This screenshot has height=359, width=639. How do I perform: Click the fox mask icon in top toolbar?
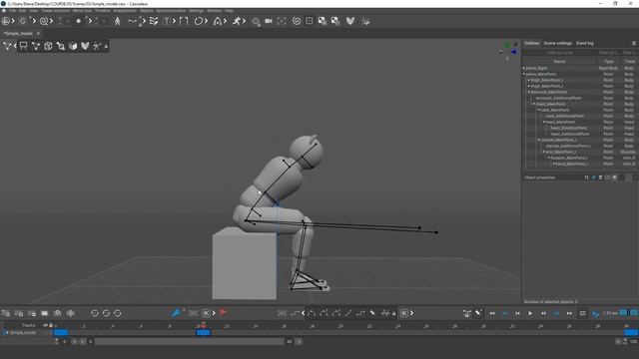point(350,21)
